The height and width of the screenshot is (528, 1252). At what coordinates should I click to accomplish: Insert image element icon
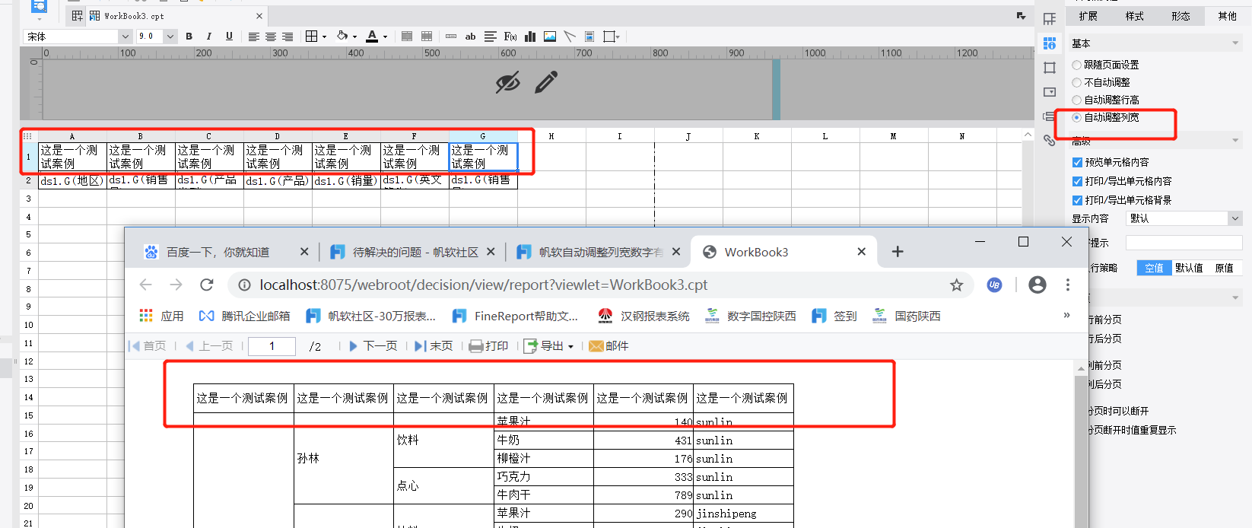[x=550, y=37]
